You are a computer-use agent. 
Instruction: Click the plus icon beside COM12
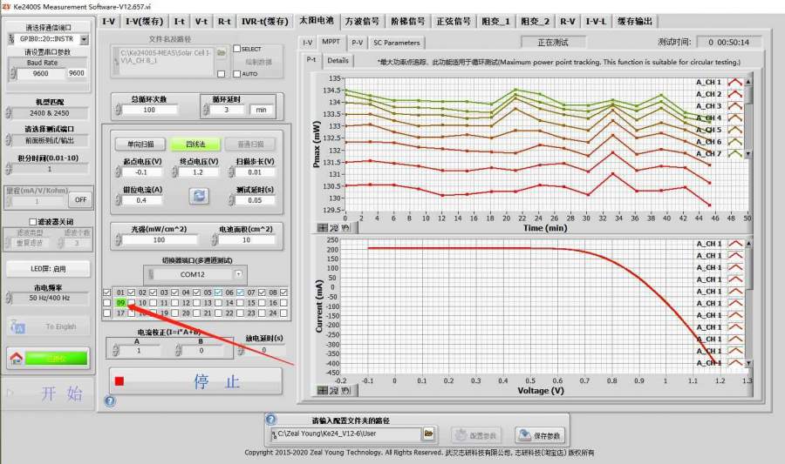(x=238, y=273)
